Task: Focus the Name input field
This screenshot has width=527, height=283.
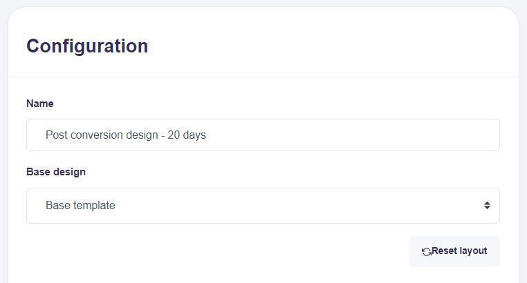Action: pos(263,135)
